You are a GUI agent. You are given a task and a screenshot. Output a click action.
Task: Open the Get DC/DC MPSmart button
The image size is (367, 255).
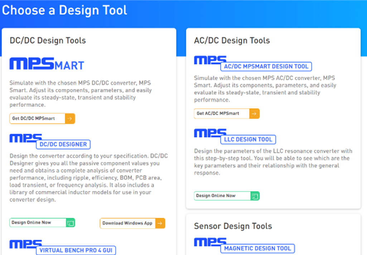pyautogui.click(x=42, y=119)
